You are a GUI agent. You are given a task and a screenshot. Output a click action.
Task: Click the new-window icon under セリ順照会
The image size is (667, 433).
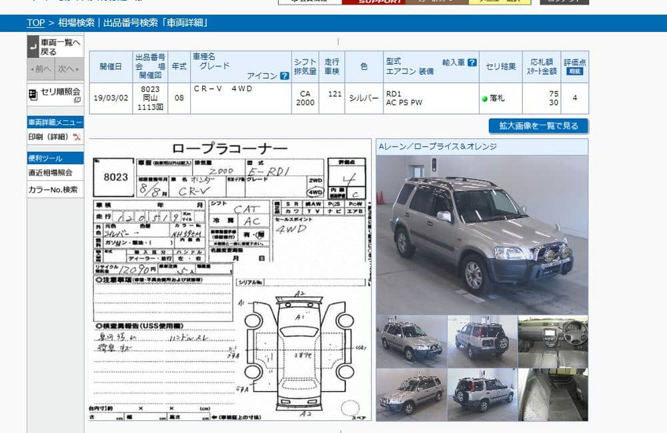(77, 99)
